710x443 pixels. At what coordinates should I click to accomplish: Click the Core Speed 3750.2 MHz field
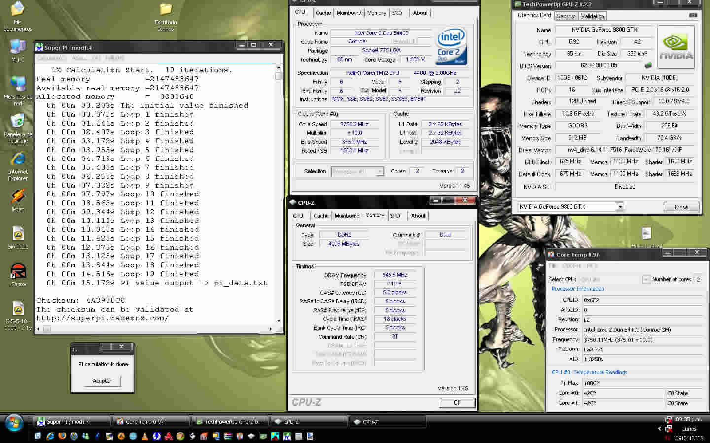click(355, 124)
